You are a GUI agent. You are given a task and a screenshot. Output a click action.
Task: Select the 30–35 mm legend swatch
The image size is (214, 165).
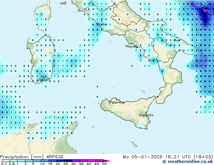(76, 161)
